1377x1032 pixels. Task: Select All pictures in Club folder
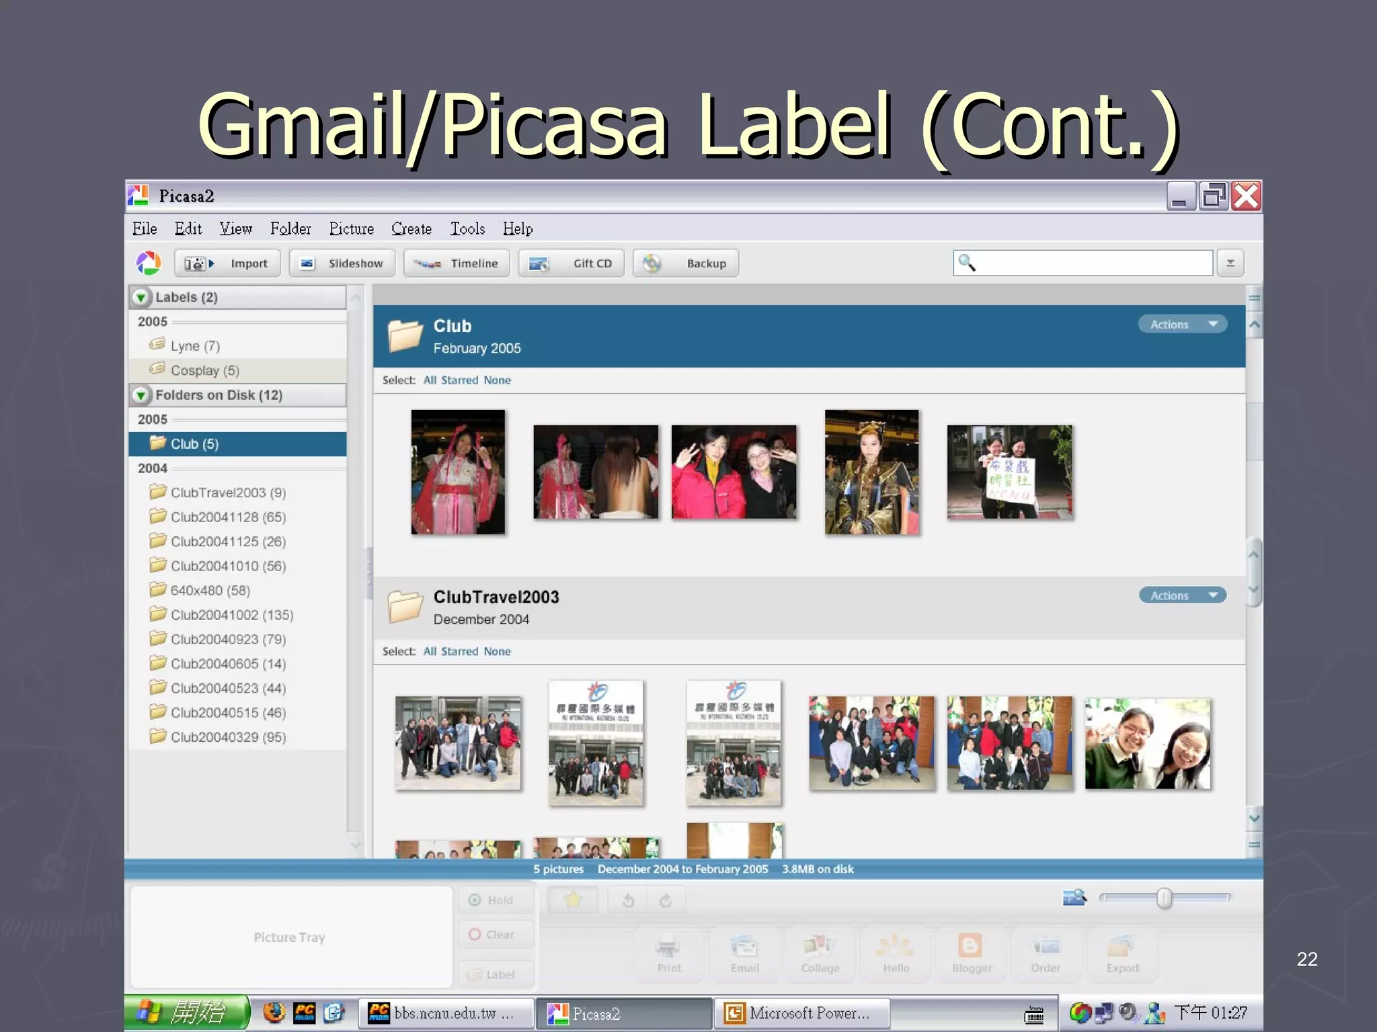point(430,380)
